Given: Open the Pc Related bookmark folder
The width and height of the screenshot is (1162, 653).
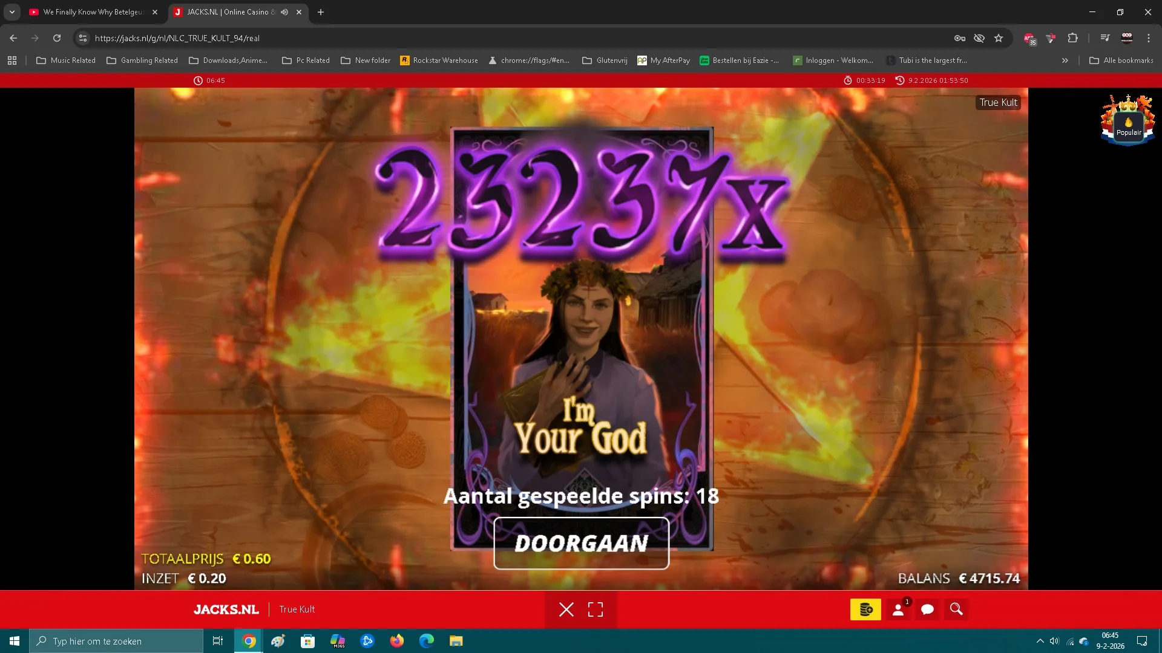Looking at the screenshot, I should point(306,60).
